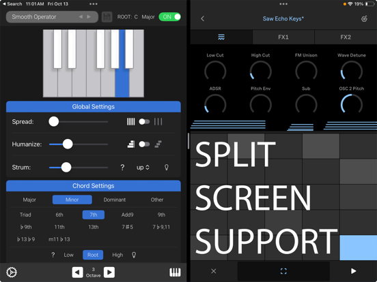Switch to the FX1 tab

[x=283, y=37]
